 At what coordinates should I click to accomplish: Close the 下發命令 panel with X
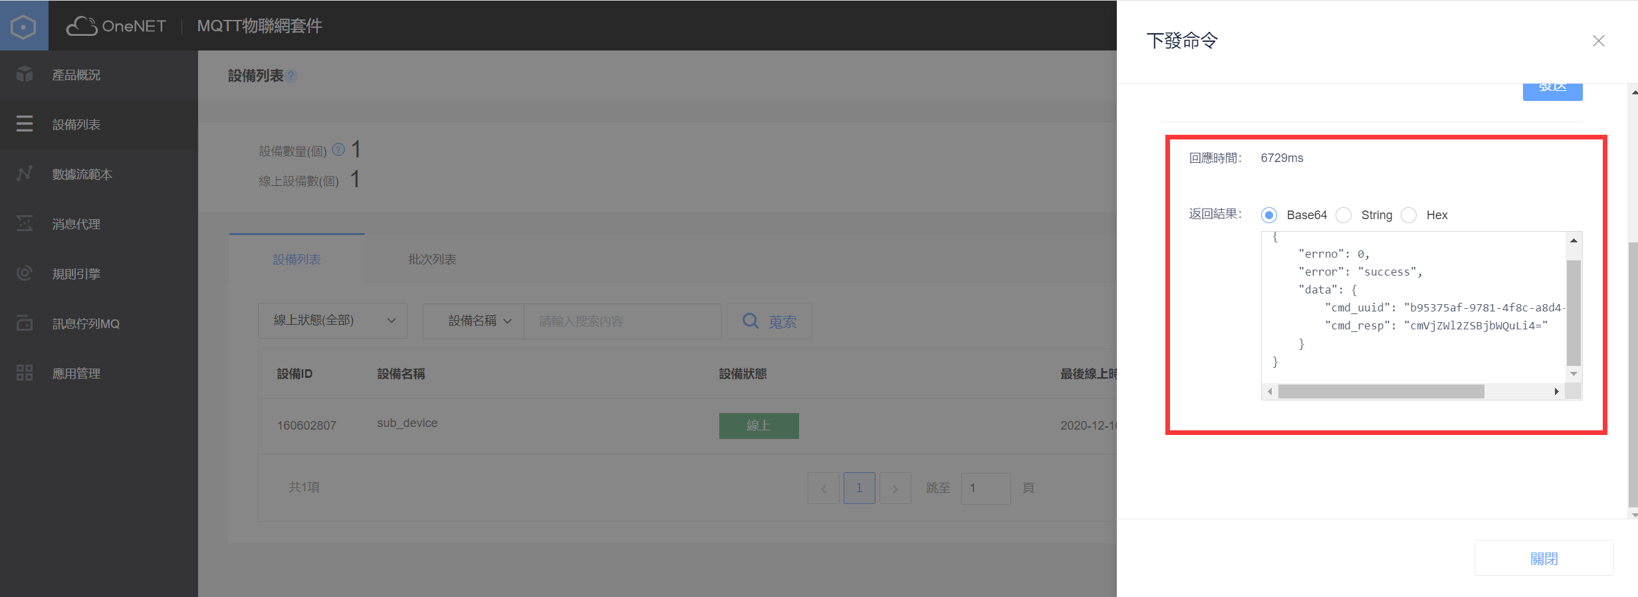coord(1599,41)
